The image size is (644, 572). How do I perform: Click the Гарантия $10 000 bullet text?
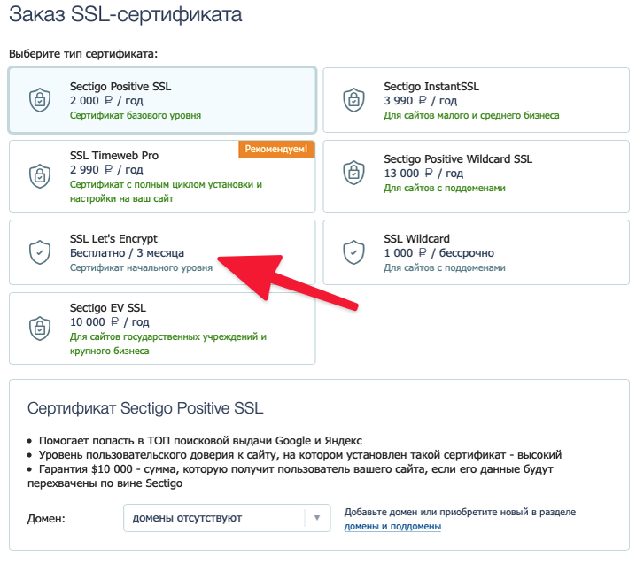point(291,475)
